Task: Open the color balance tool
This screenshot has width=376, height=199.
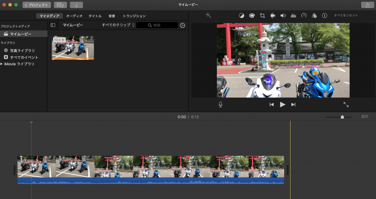Action: point(242,15)
